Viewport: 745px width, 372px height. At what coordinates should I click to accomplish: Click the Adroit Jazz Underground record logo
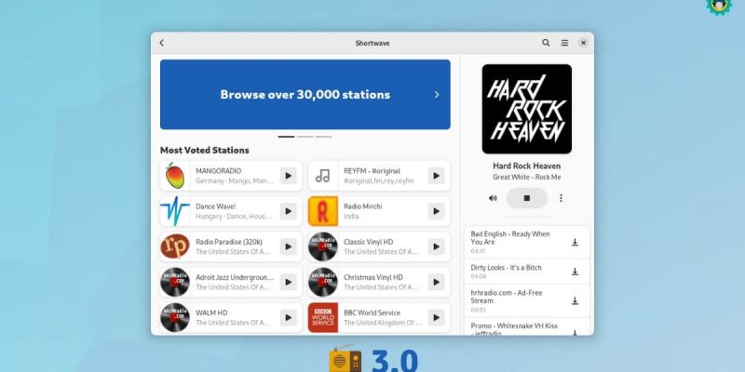point(175,283)
